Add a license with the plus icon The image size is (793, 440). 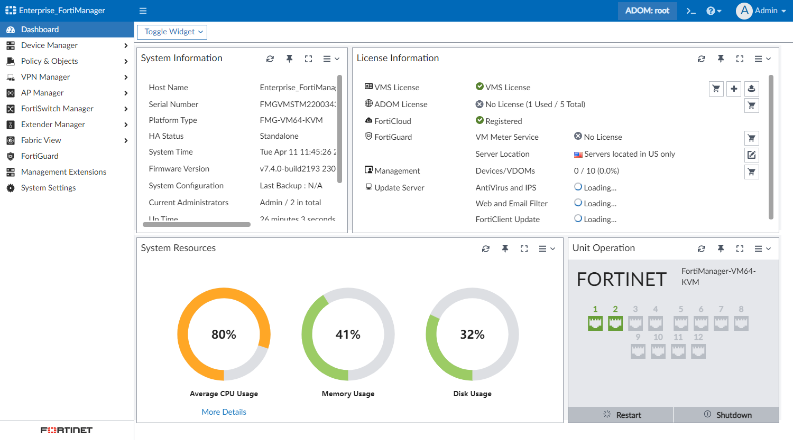pos(734,89)
